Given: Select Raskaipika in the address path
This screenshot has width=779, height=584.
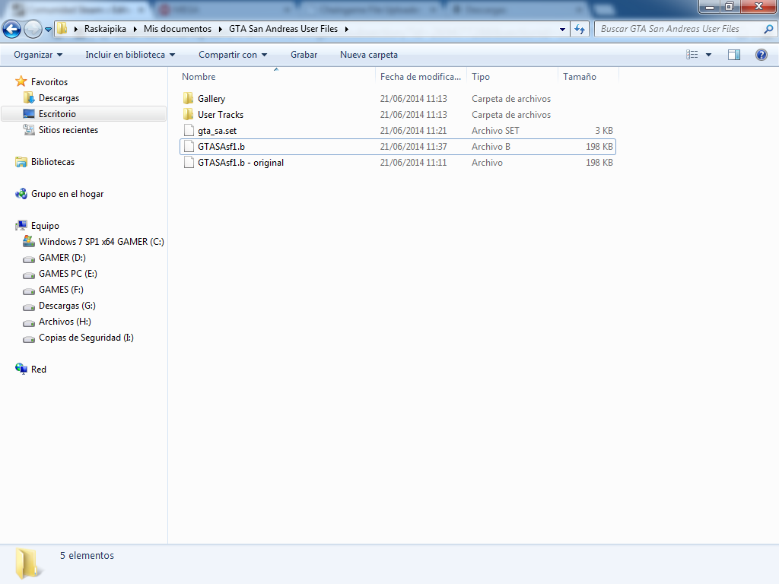Looking at the screenshot, I should pyautogui.click(x=105, y=29).
